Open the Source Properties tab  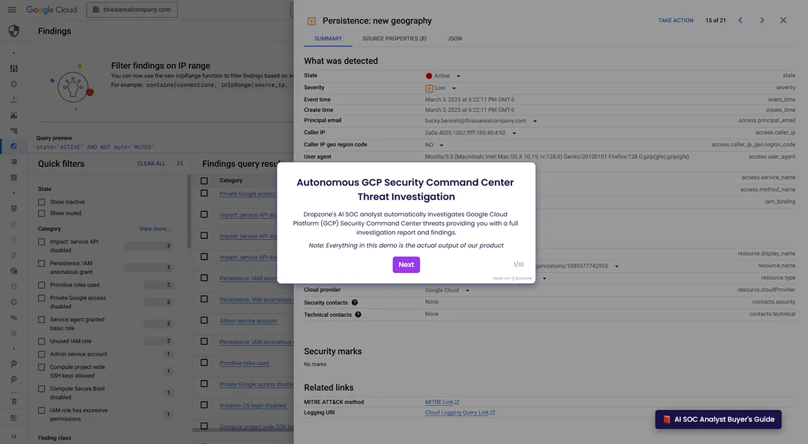point(394,38)
